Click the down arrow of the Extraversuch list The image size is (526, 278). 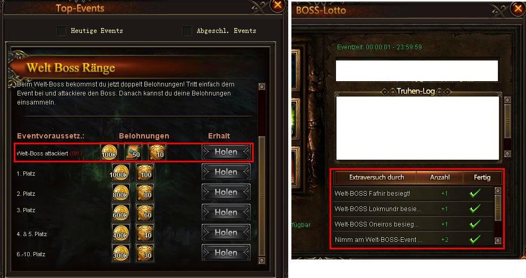pyautogui.click(x=498, y=241)
